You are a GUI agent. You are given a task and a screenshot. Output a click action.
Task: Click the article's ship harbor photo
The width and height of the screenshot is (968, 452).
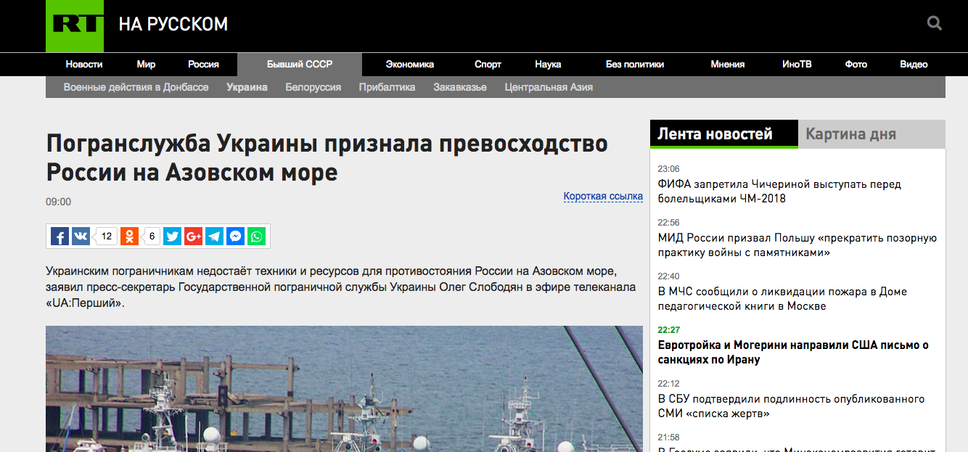(x=344, y=389)
